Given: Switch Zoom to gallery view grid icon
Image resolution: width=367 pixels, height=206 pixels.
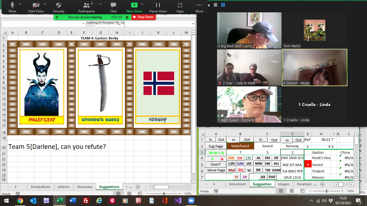Looking at the screenshot, I should coord(223,5).
